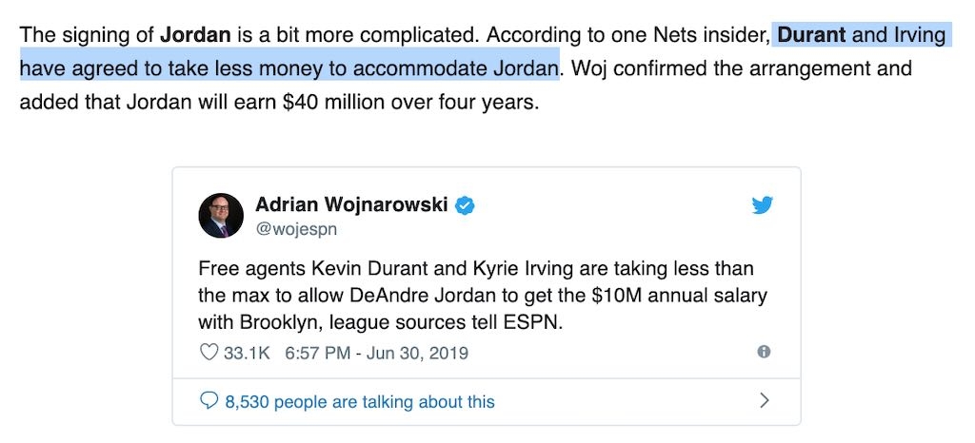This screenshot has width=975, height=443.
Task: Click the bold "Jordan" in first line
Action: coord(195,36)
